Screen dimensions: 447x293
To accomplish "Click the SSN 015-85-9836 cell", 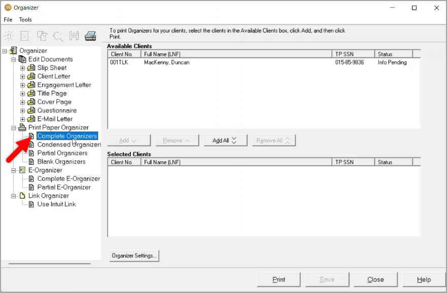I will 350,62.
